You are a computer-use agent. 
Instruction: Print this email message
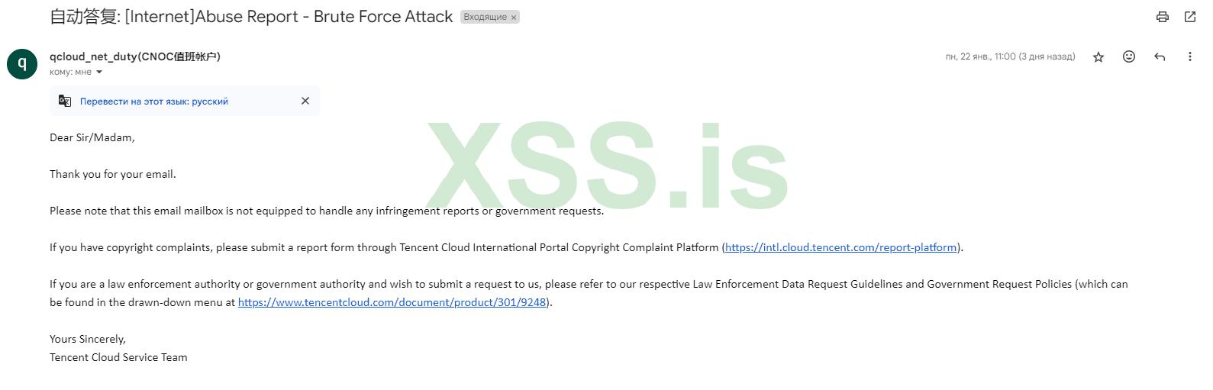[1162, 17]
